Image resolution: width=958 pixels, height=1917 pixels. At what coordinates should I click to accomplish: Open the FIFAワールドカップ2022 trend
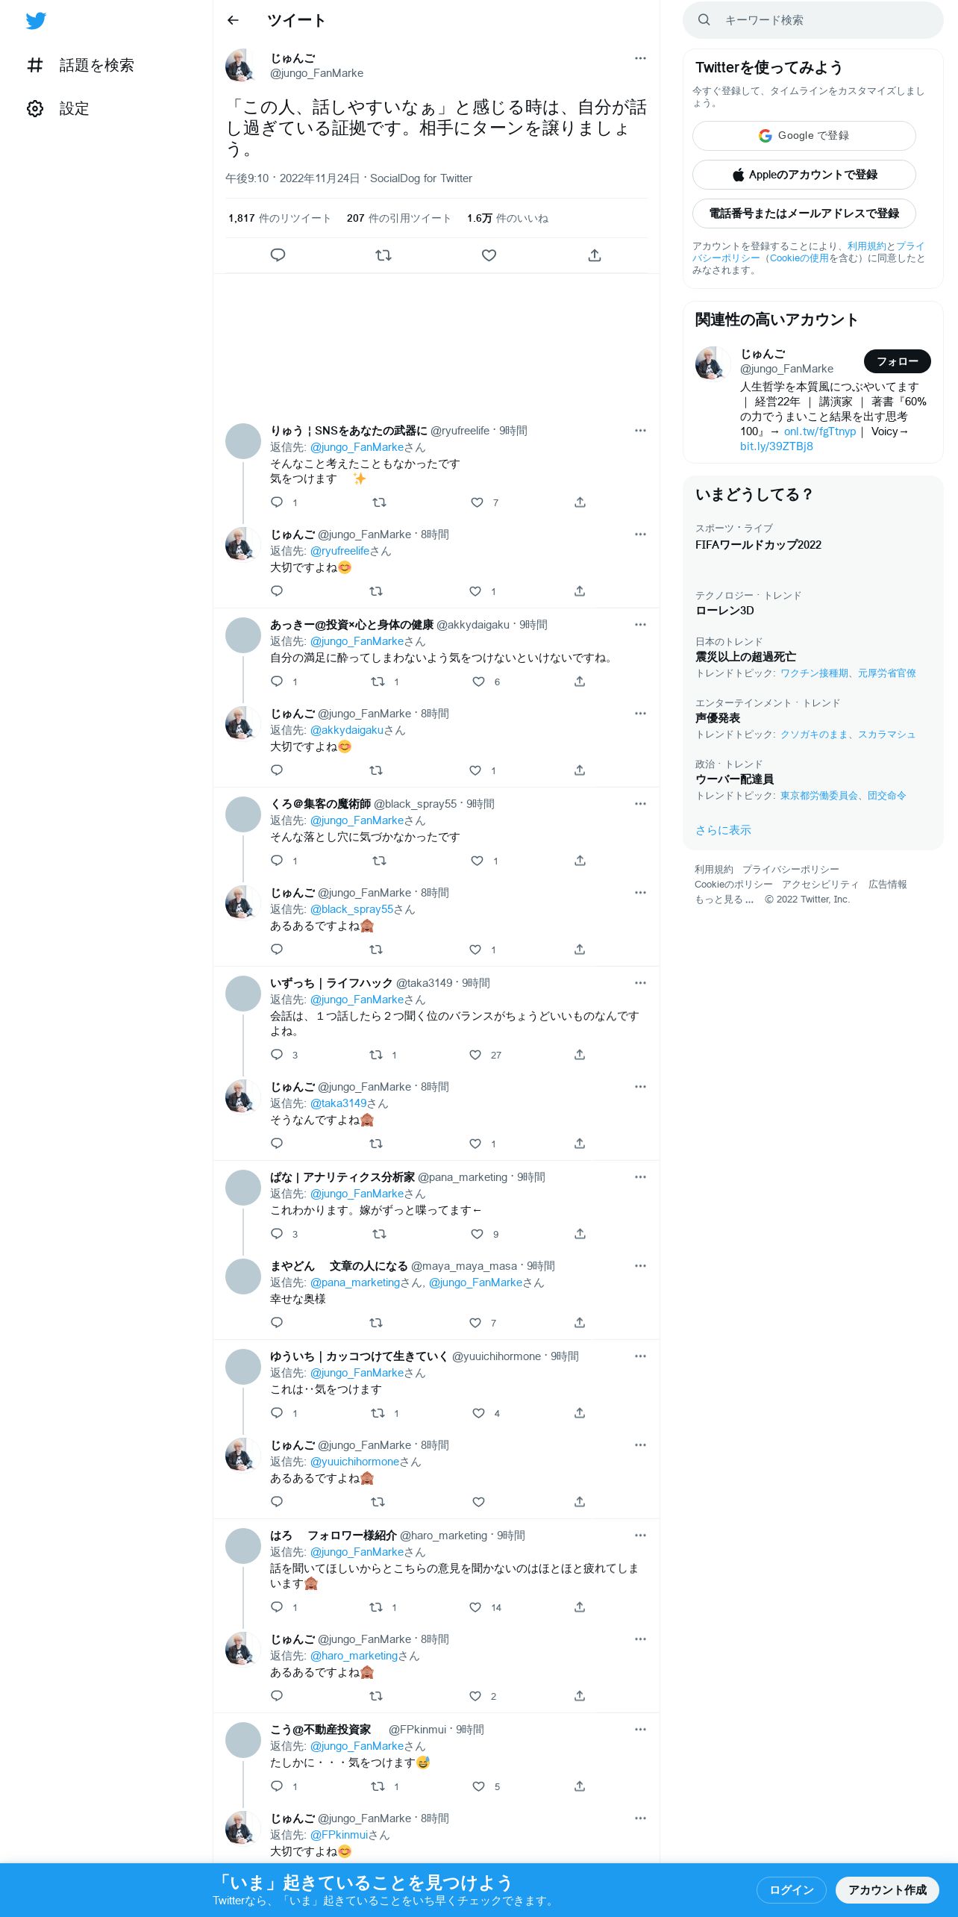point(758,545)
